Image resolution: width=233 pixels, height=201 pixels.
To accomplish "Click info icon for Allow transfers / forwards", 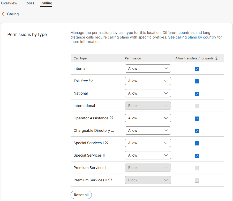I will [217, 58].
